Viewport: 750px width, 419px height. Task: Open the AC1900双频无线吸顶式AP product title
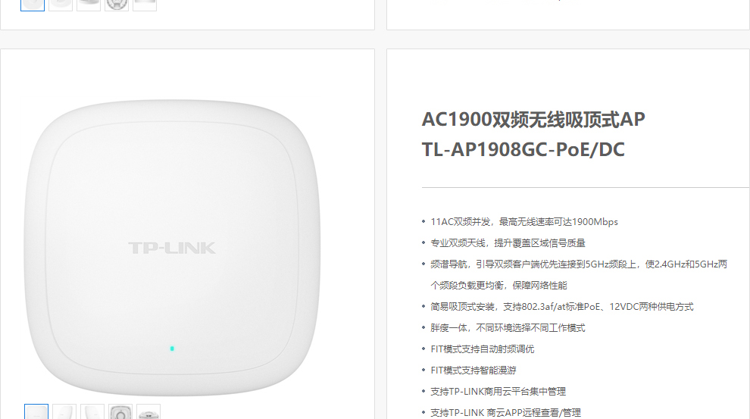[x=533, y=119]
